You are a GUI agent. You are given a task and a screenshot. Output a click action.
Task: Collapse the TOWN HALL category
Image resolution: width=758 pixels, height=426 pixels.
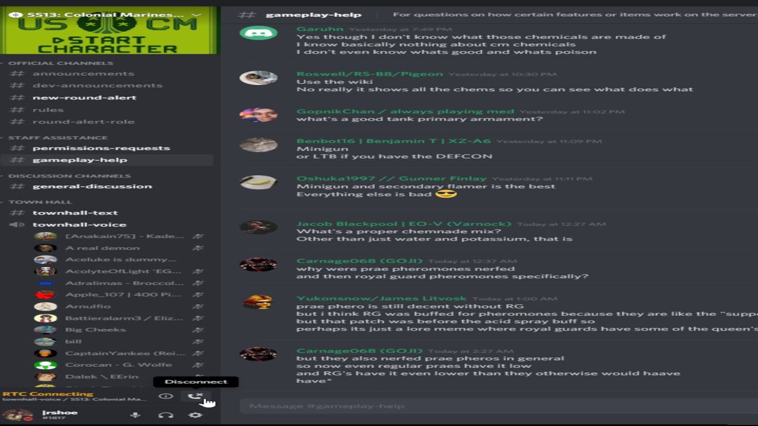[40, 202]
